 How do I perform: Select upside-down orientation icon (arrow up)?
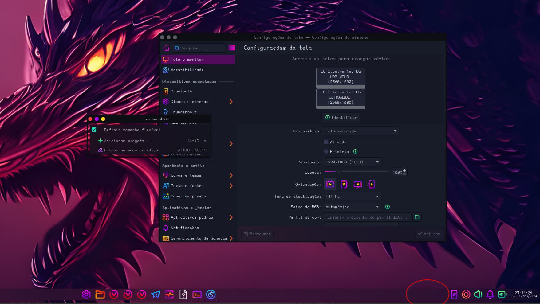coord(371,184)
